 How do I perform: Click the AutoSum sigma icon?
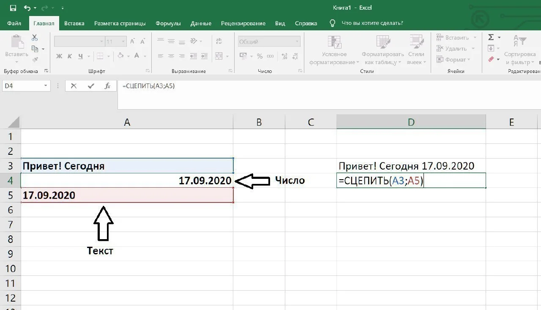tap(491, 38)
